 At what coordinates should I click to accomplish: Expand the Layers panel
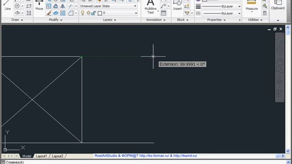pyautogui.click(x=109, y=20)
